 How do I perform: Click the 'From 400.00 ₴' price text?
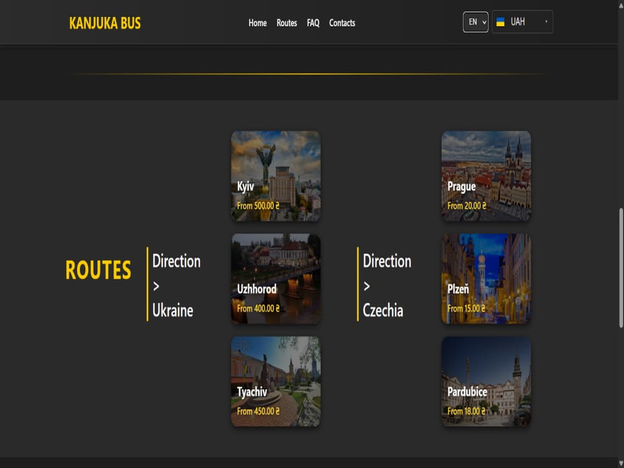coord(258,308)
